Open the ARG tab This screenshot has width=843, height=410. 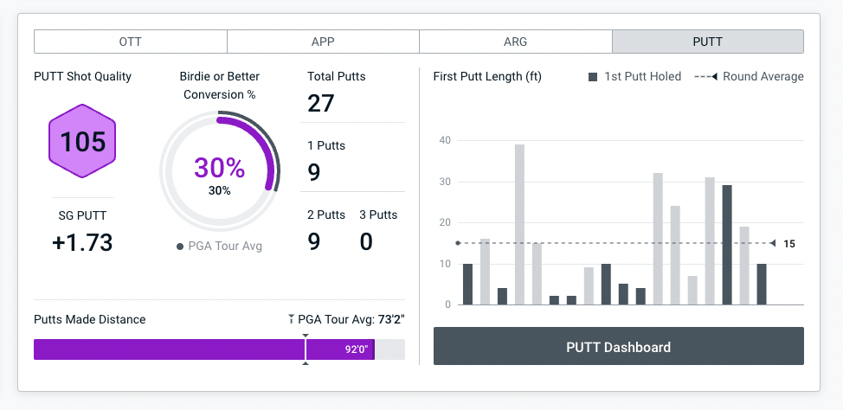coord(515,42)
